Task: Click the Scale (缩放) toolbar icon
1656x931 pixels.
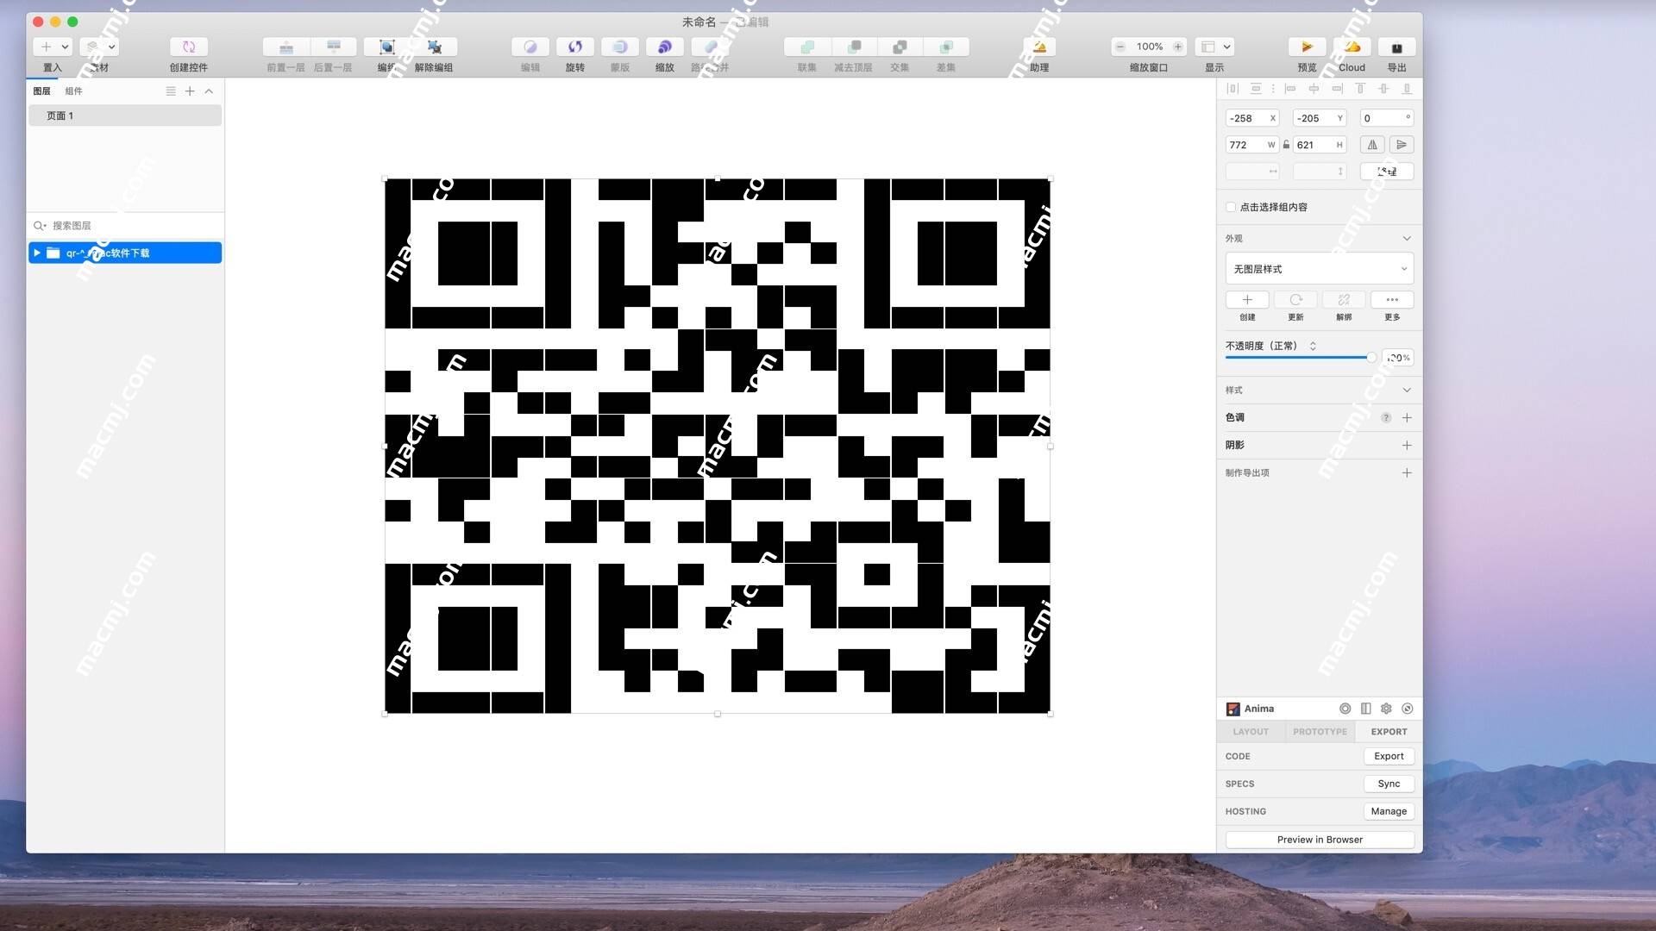Action: click(665, 47)
